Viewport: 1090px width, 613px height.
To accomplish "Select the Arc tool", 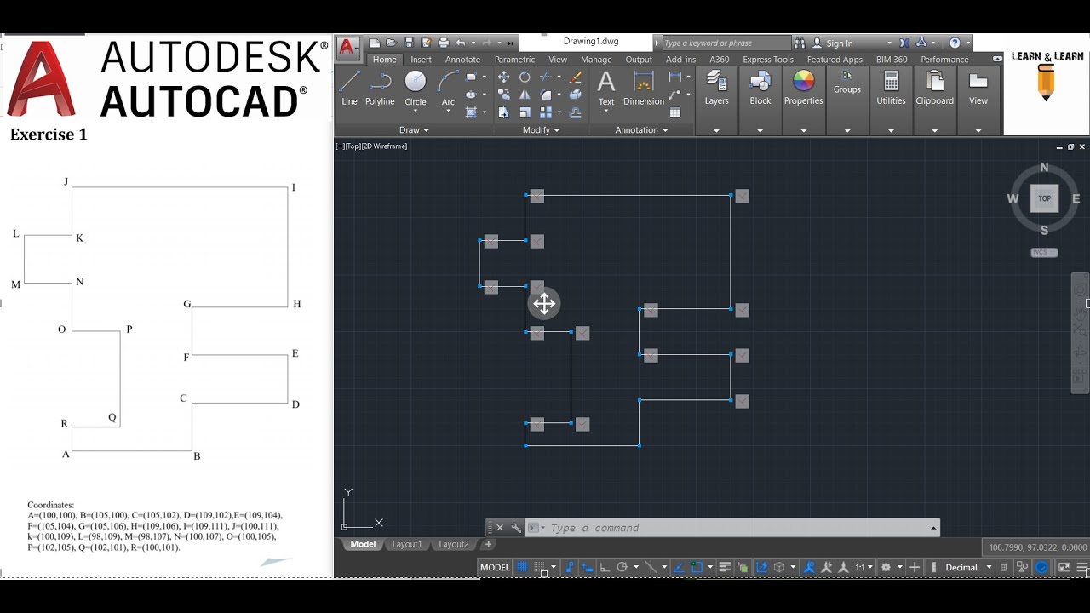I will (x=448, y=89).
